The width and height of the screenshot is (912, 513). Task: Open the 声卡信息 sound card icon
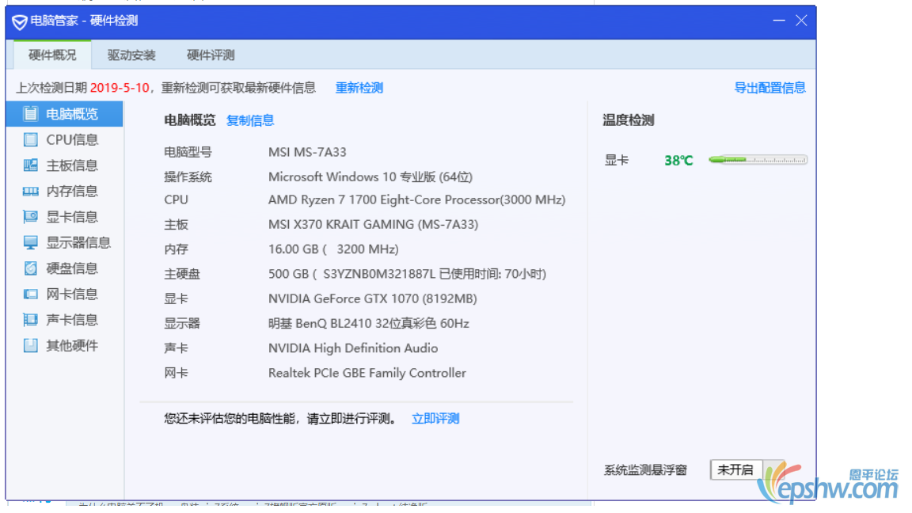click(30, 320)
